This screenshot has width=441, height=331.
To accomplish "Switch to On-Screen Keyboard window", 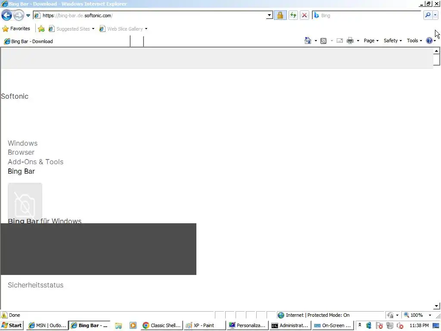I will [333, 325].
